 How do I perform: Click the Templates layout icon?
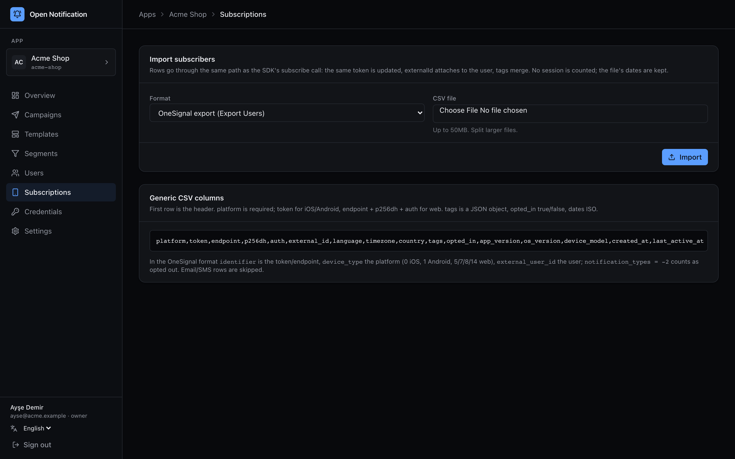(15, 134)
